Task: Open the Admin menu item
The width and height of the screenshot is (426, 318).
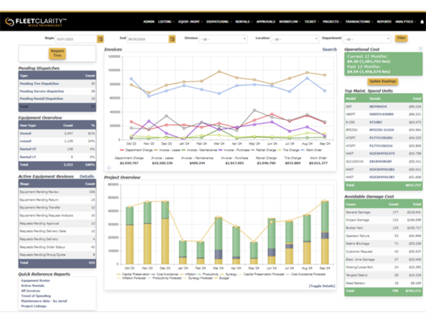Action: (148, 22)
